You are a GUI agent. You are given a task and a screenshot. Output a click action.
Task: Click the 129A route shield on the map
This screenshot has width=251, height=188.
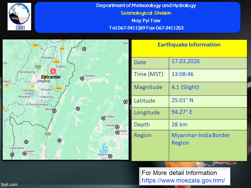pos(35,45)
